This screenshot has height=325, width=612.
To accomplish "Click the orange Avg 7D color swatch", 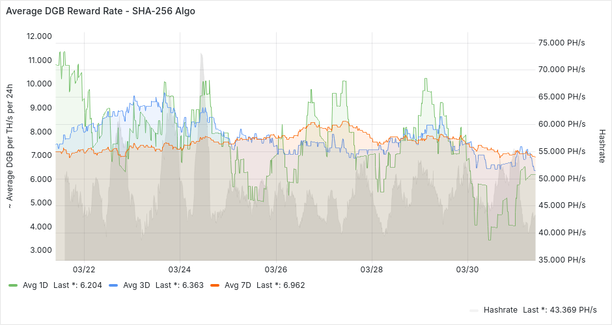I will 215,285.
